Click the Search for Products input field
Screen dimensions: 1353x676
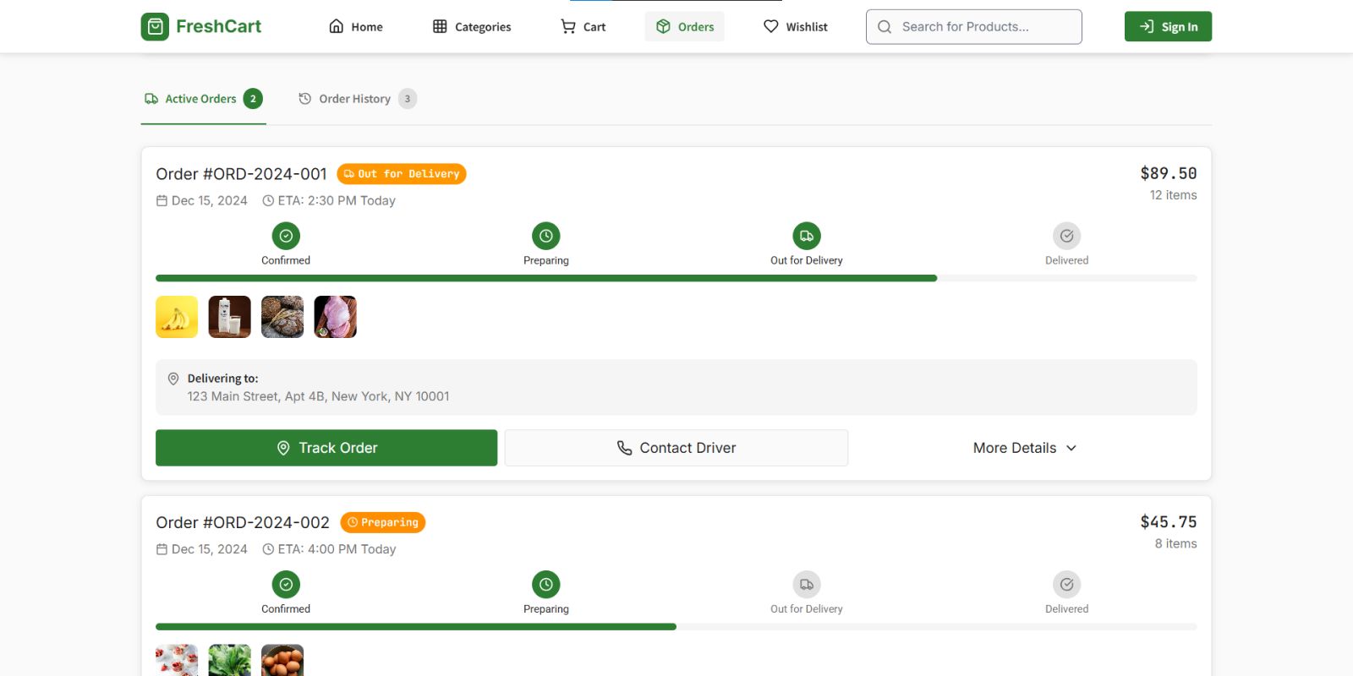click(974, 27)
